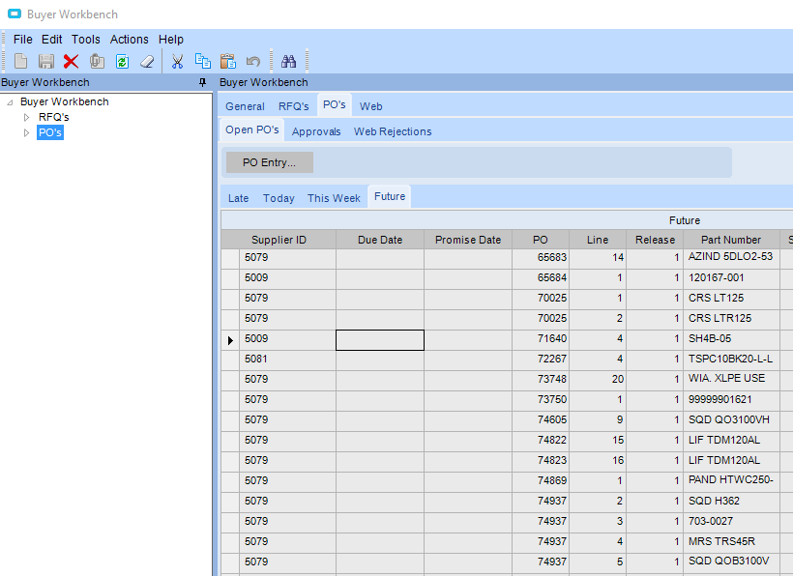This screenshot has width=793, height=576.
Task: Click the Clear eraser icon
Action: point(147,61)
